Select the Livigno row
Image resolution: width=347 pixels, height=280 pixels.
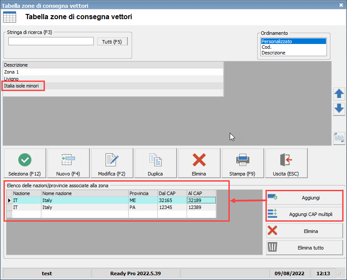(113, 79)
